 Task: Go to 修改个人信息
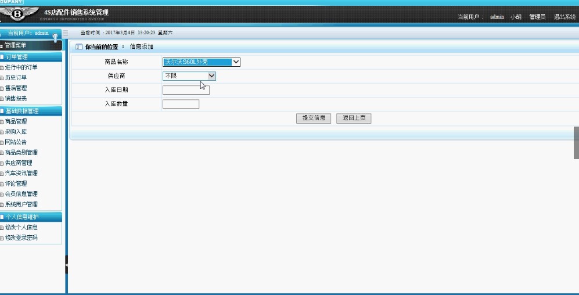click(21, 228)
